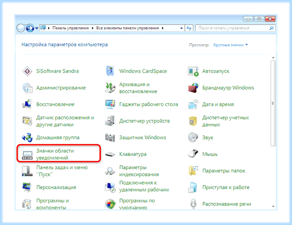Click the Защитник Windows wall icon

(x=110, y=137)
